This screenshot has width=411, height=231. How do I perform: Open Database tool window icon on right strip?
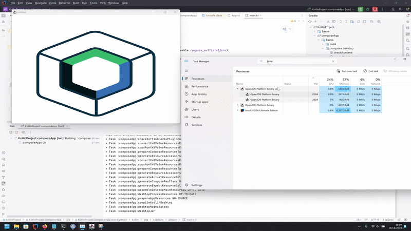[x=407, y=28]
